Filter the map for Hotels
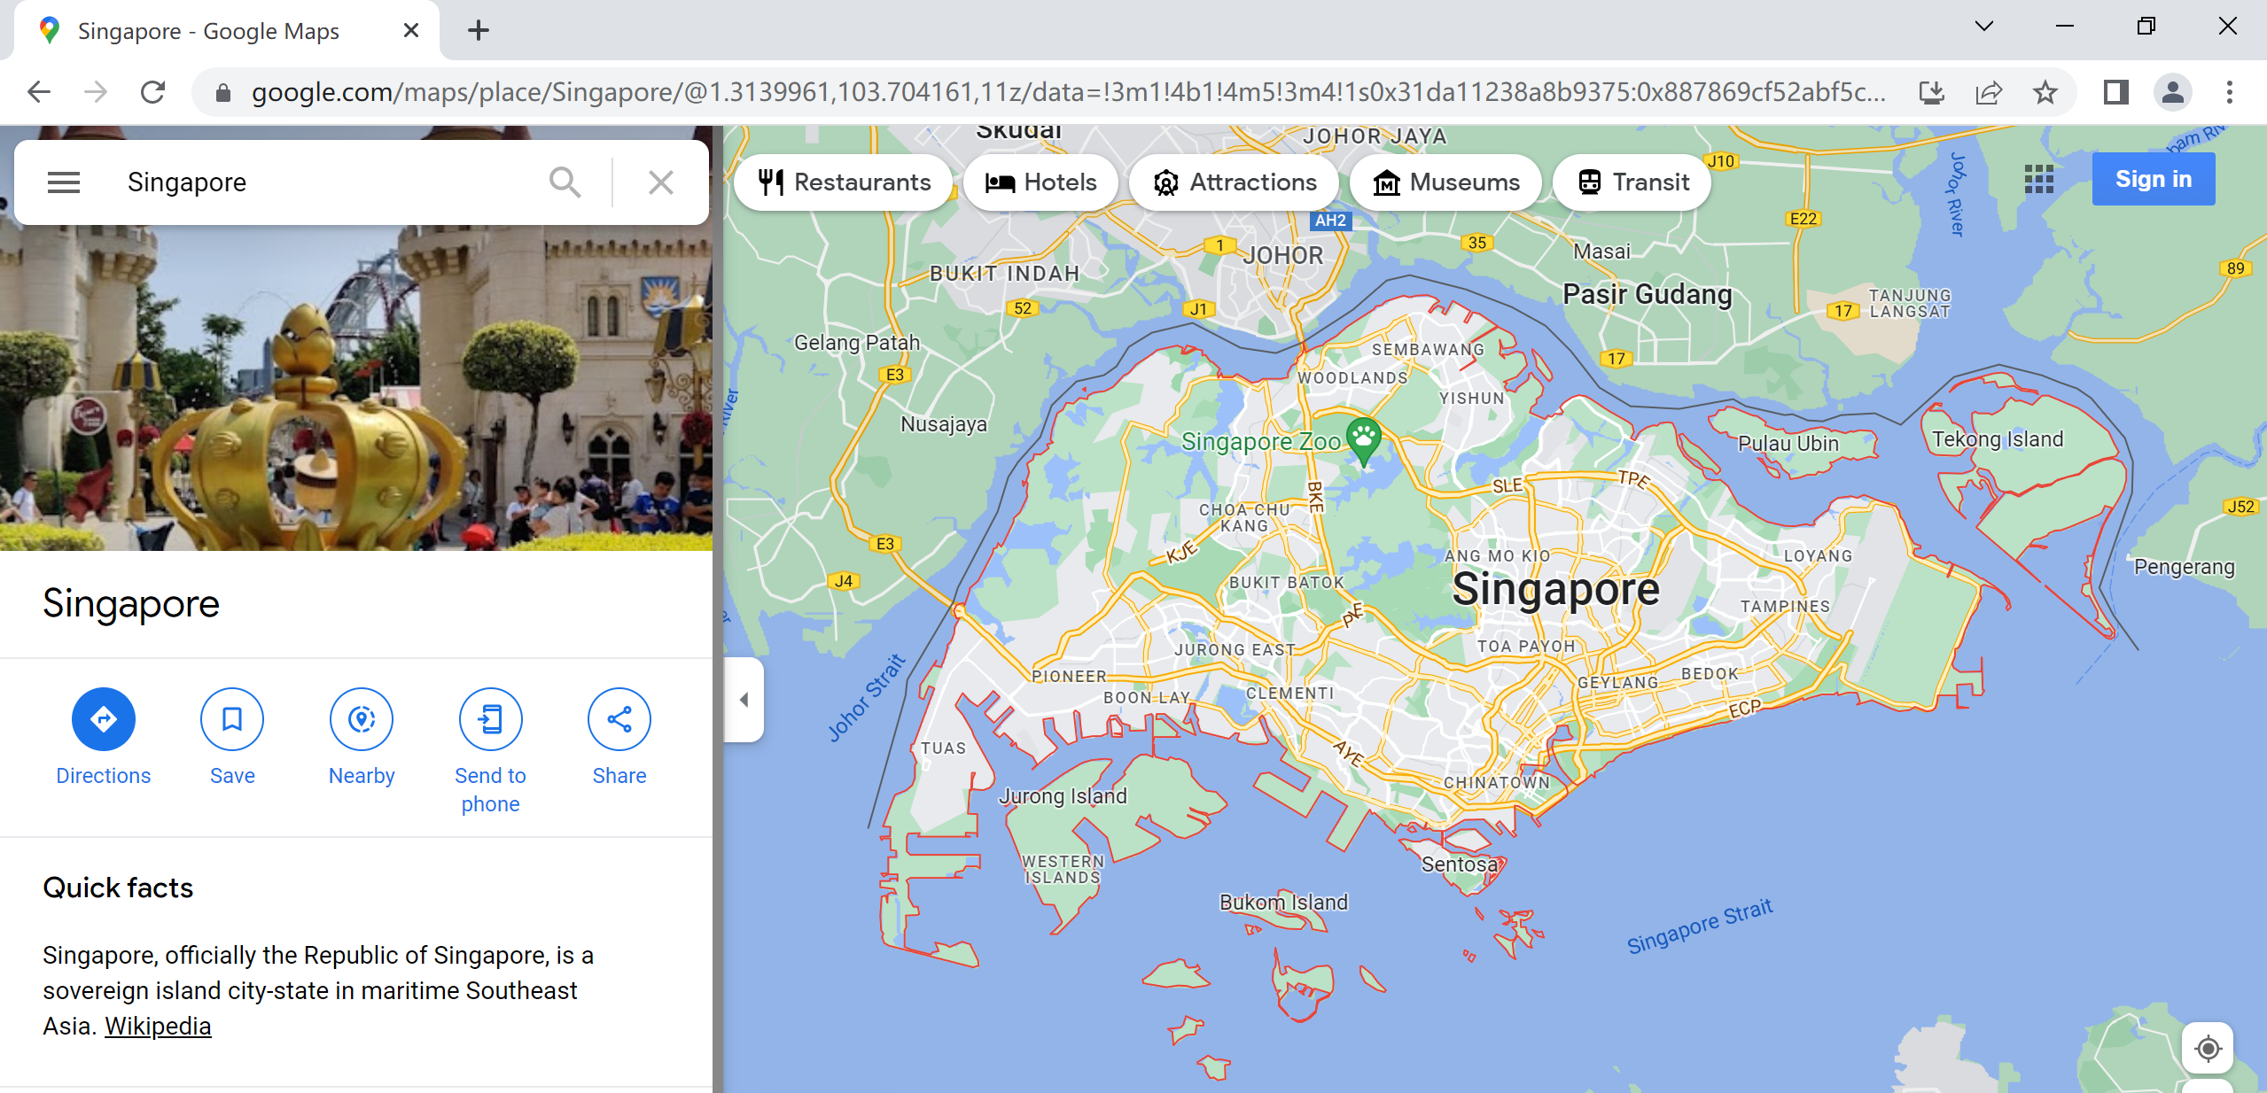The width and height of the screenshot is (2267, 1093). [1041, 182]
